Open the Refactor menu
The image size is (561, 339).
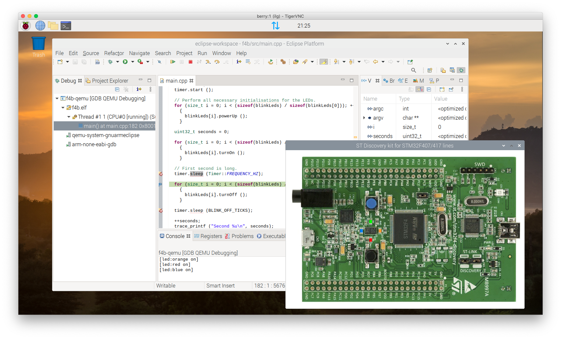(114, 53)
